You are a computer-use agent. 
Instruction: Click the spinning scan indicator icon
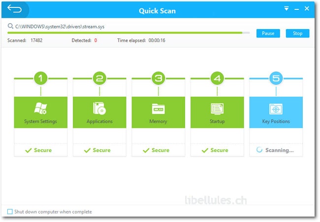[x=259, y=149]
